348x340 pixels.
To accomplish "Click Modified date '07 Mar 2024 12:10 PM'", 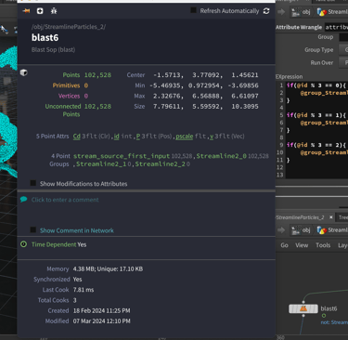I will click(x=101, y=320).
